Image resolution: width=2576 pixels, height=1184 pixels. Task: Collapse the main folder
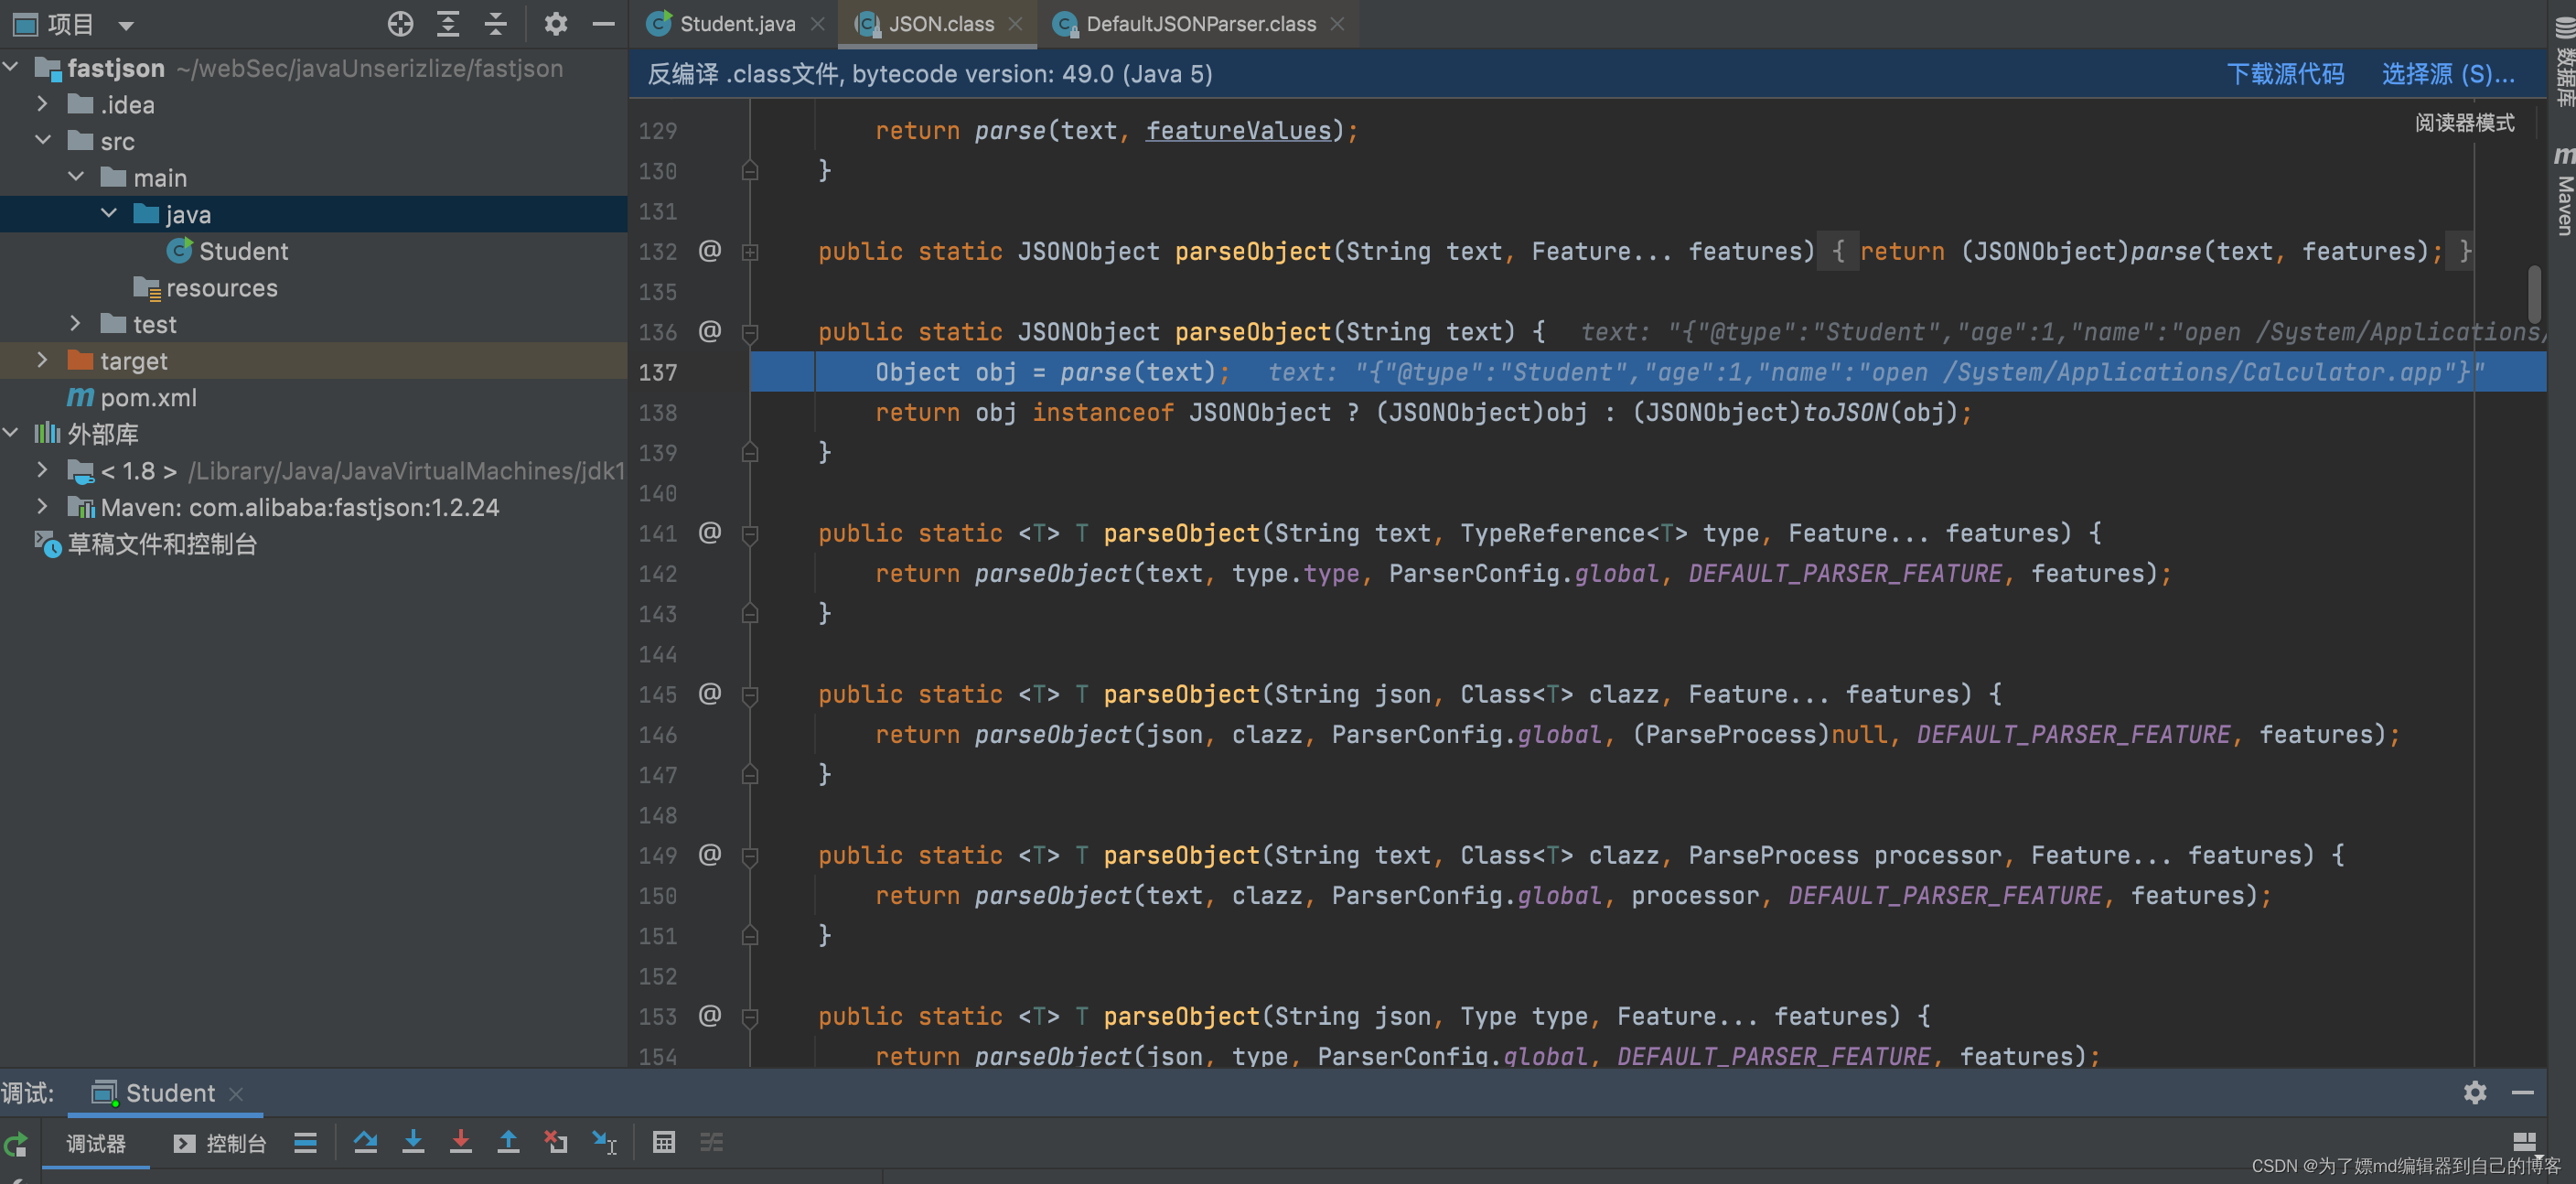[x=76, y=177]
